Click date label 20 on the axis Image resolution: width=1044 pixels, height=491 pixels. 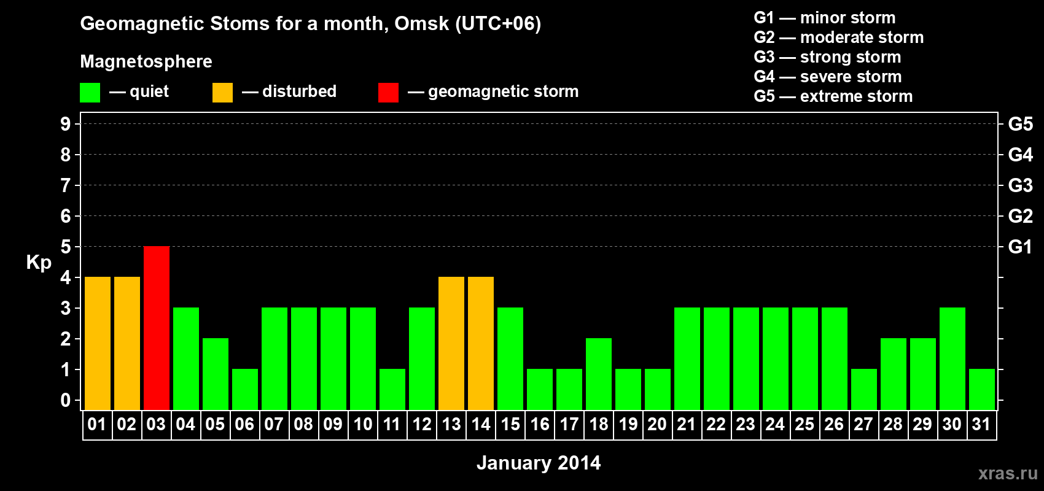point(657,424)
